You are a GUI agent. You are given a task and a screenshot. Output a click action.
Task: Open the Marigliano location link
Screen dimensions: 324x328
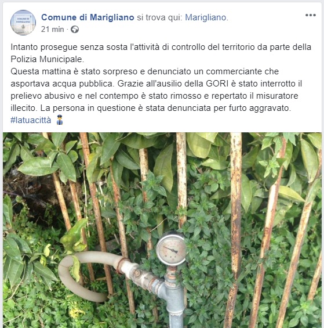click(206, 17)
